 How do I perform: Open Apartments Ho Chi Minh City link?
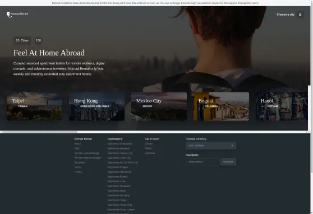pos(123,162)
